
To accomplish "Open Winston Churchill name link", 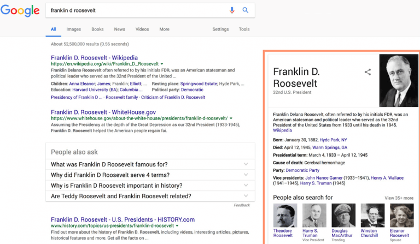I will (369, 233).
